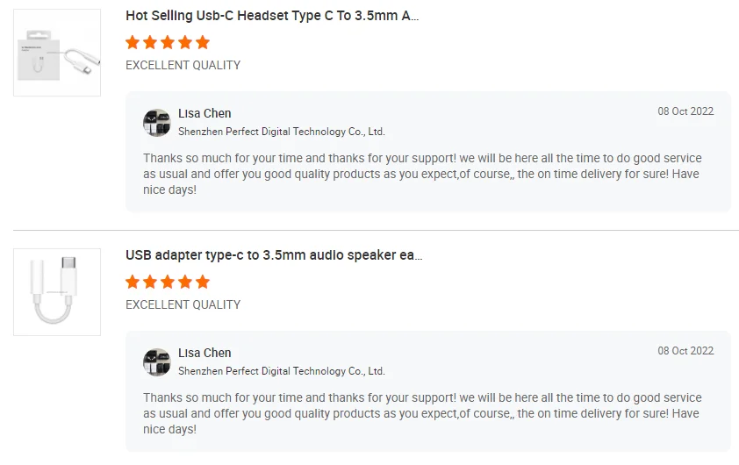The width and height of the screenshot is (739, 465).
Task: Click the 08 Oct 2022 date on Headset reply
Action: (x=685, y=111)
